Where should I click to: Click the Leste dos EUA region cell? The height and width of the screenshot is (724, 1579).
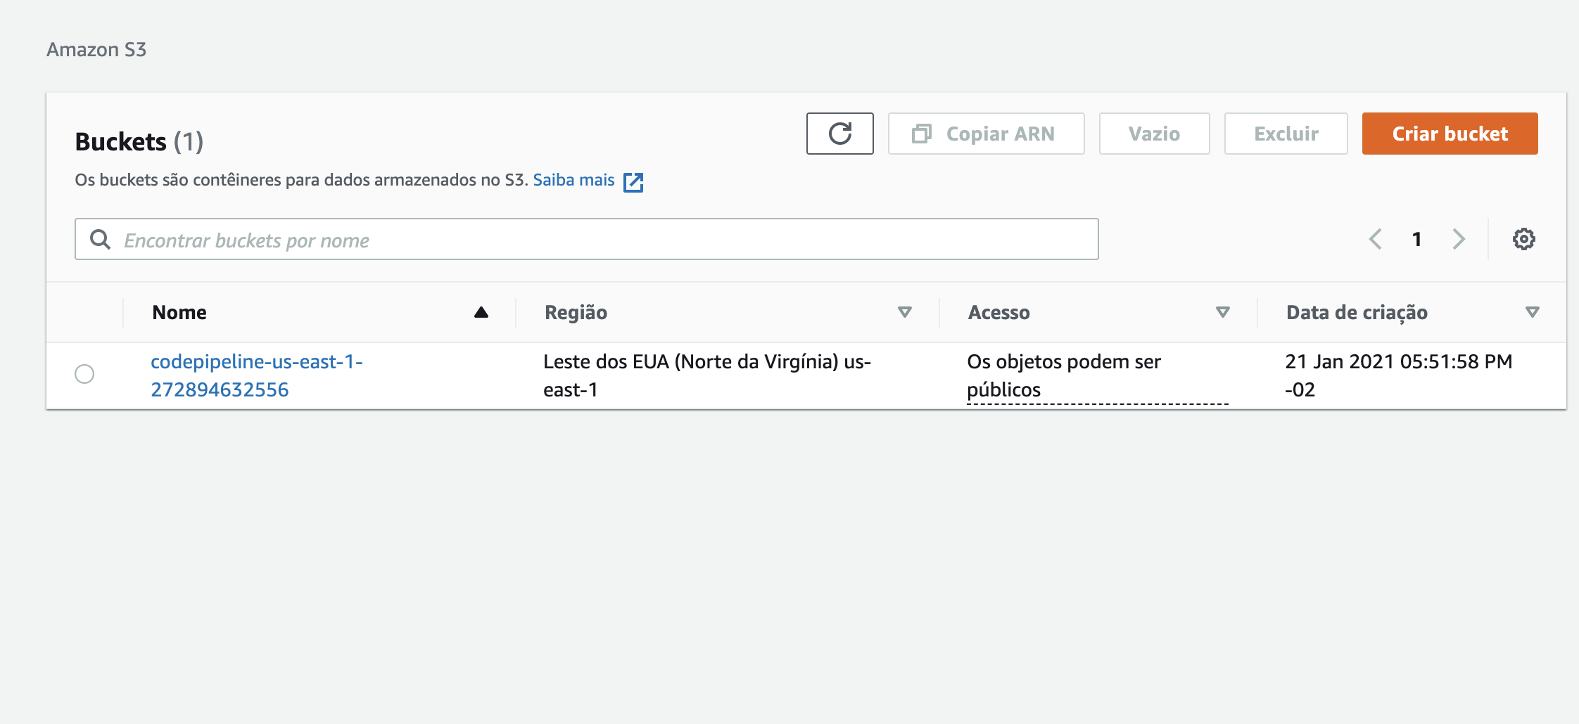tap(706, 375)
